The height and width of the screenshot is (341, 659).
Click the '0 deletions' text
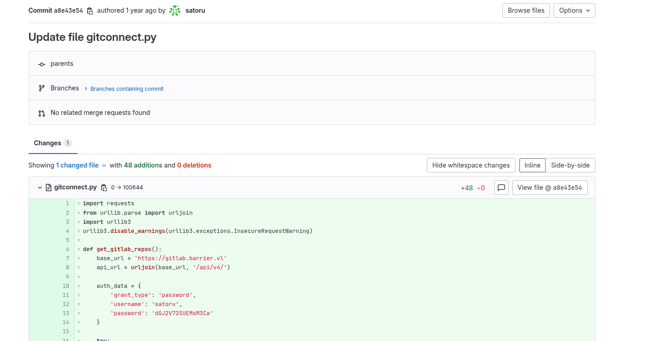pyautogui.click(x=194, y=165)
